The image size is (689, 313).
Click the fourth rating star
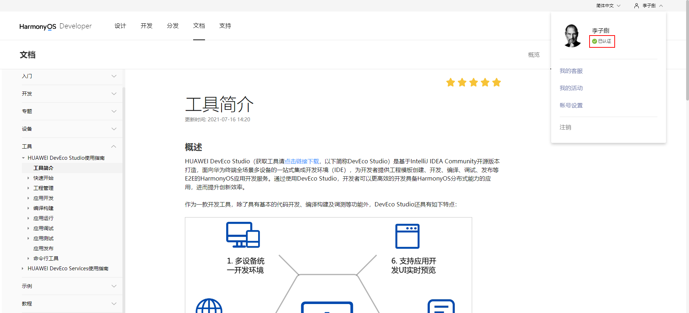(x=485, y=83)
